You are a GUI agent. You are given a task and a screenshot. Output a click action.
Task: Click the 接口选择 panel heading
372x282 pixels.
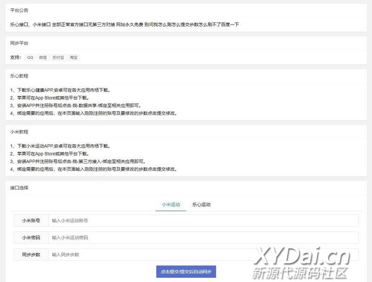pos(19,188)
